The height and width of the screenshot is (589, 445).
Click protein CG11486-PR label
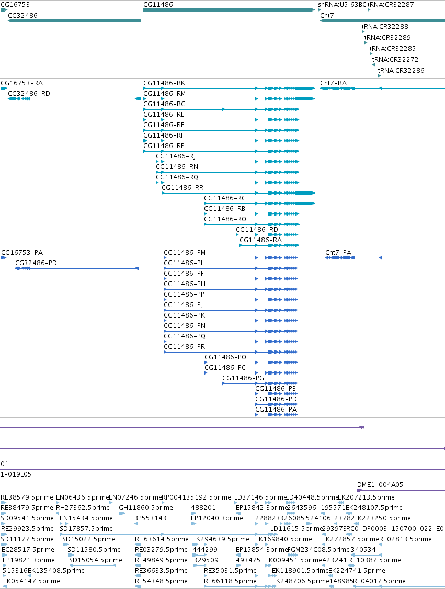tap(185, 347)
